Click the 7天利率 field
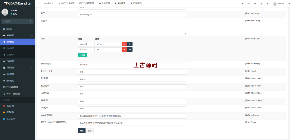This screenshot has height=140, width=290. tap(132, 79)
